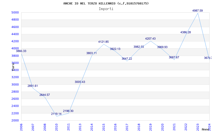Click the x-axis year 2018

point(139,127)
